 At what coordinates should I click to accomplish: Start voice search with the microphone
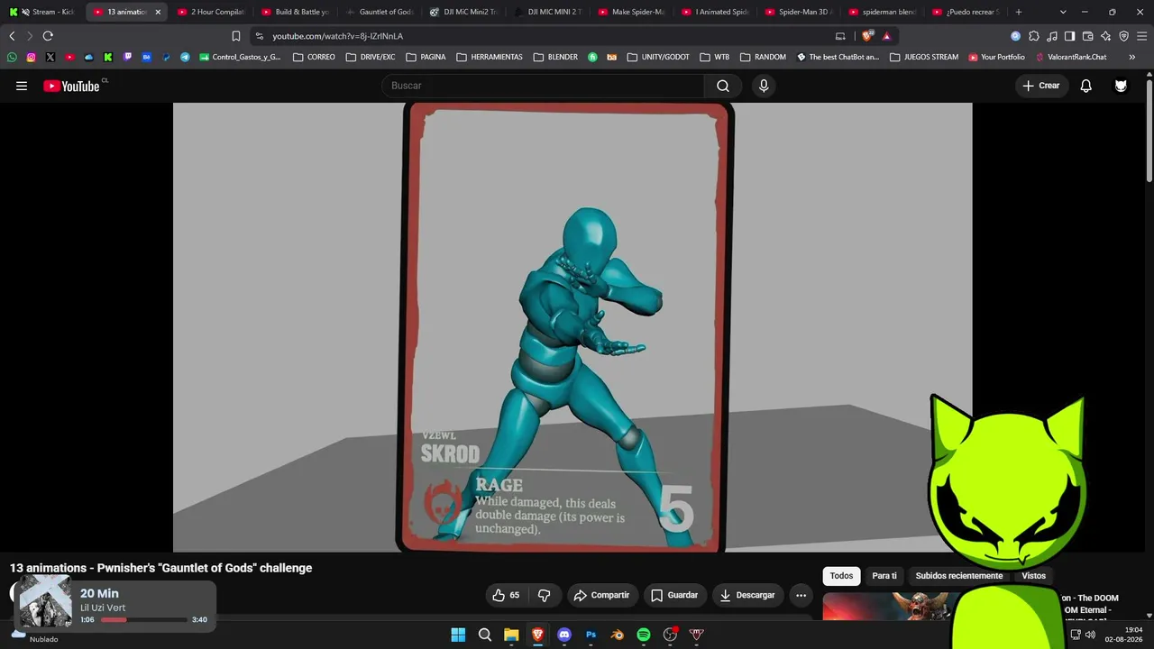tap(764, 86)
